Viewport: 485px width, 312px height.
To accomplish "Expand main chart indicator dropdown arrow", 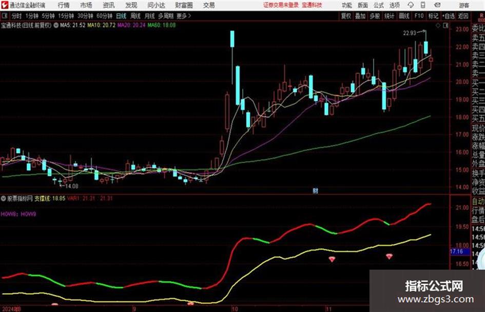I will tap(56, 25).
